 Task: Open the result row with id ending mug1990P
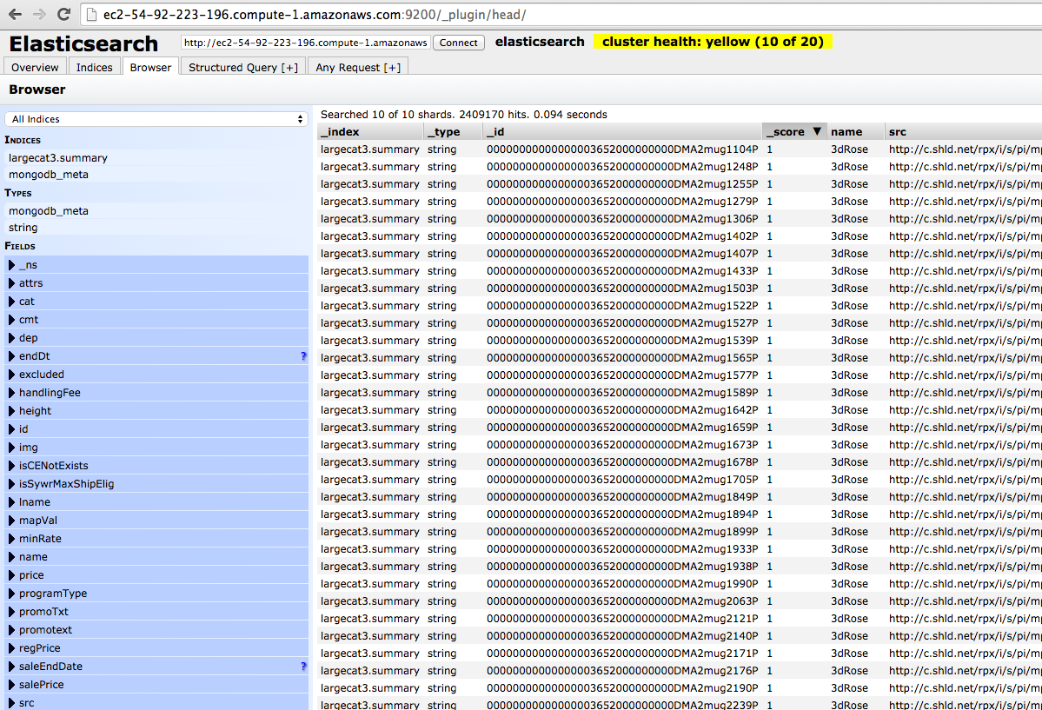[x=680, y=584]
